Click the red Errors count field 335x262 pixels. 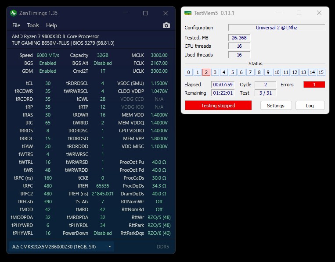click(314, 85)
